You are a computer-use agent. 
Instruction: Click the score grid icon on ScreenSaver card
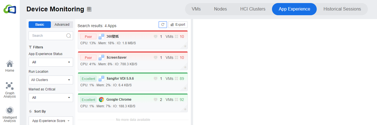176,58
